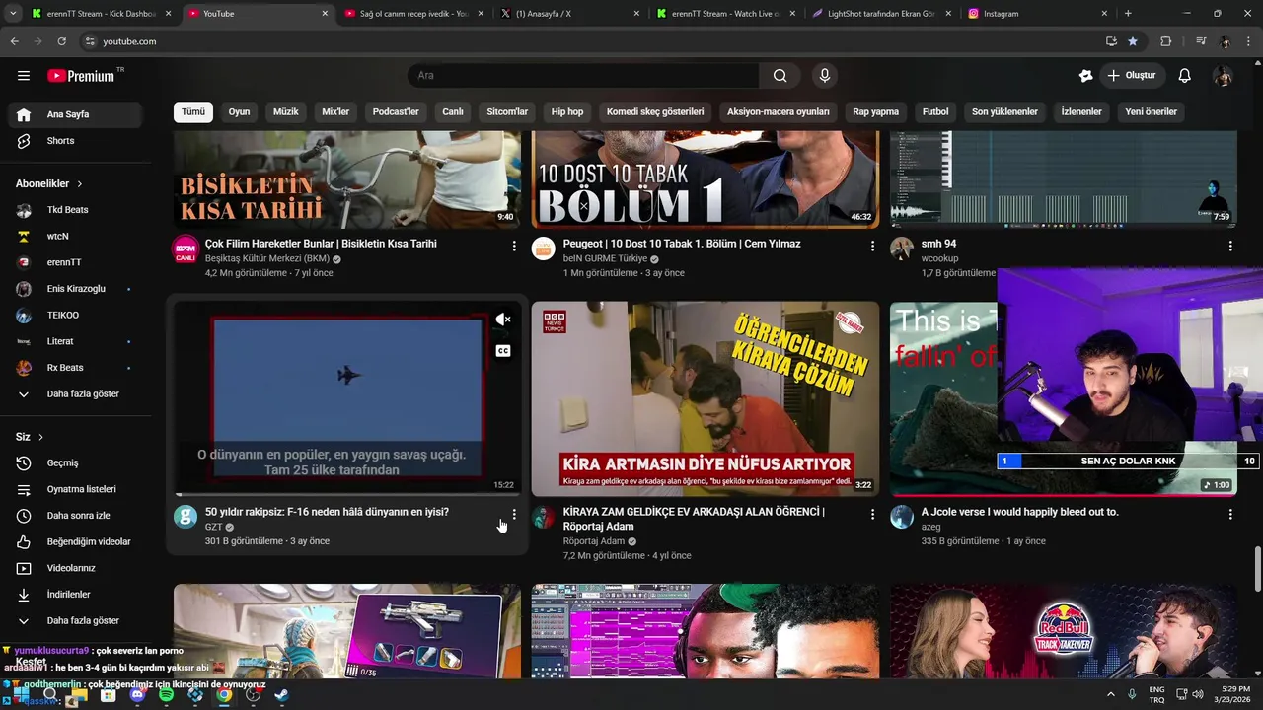The width and height of the screenshot is (1263, 710).
Task: Click the search magnifier button
Action: pos(780,76)
